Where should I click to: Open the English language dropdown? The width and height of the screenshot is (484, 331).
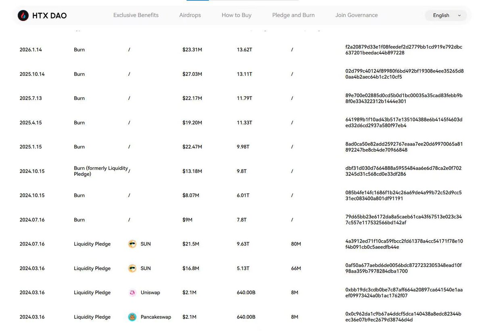pos(441,15)
